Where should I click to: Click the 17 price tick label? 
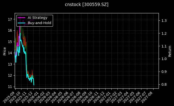click(10, 19)
